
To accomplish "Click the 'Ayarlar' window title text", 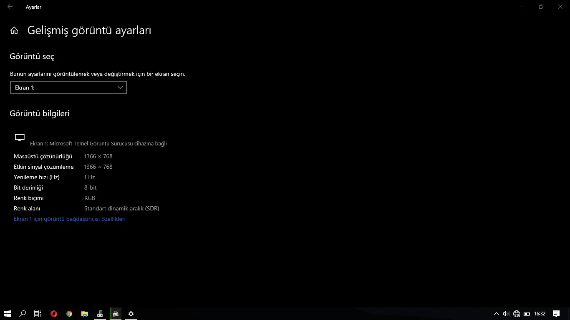I will pyautogui.click(x=33, y=7).
